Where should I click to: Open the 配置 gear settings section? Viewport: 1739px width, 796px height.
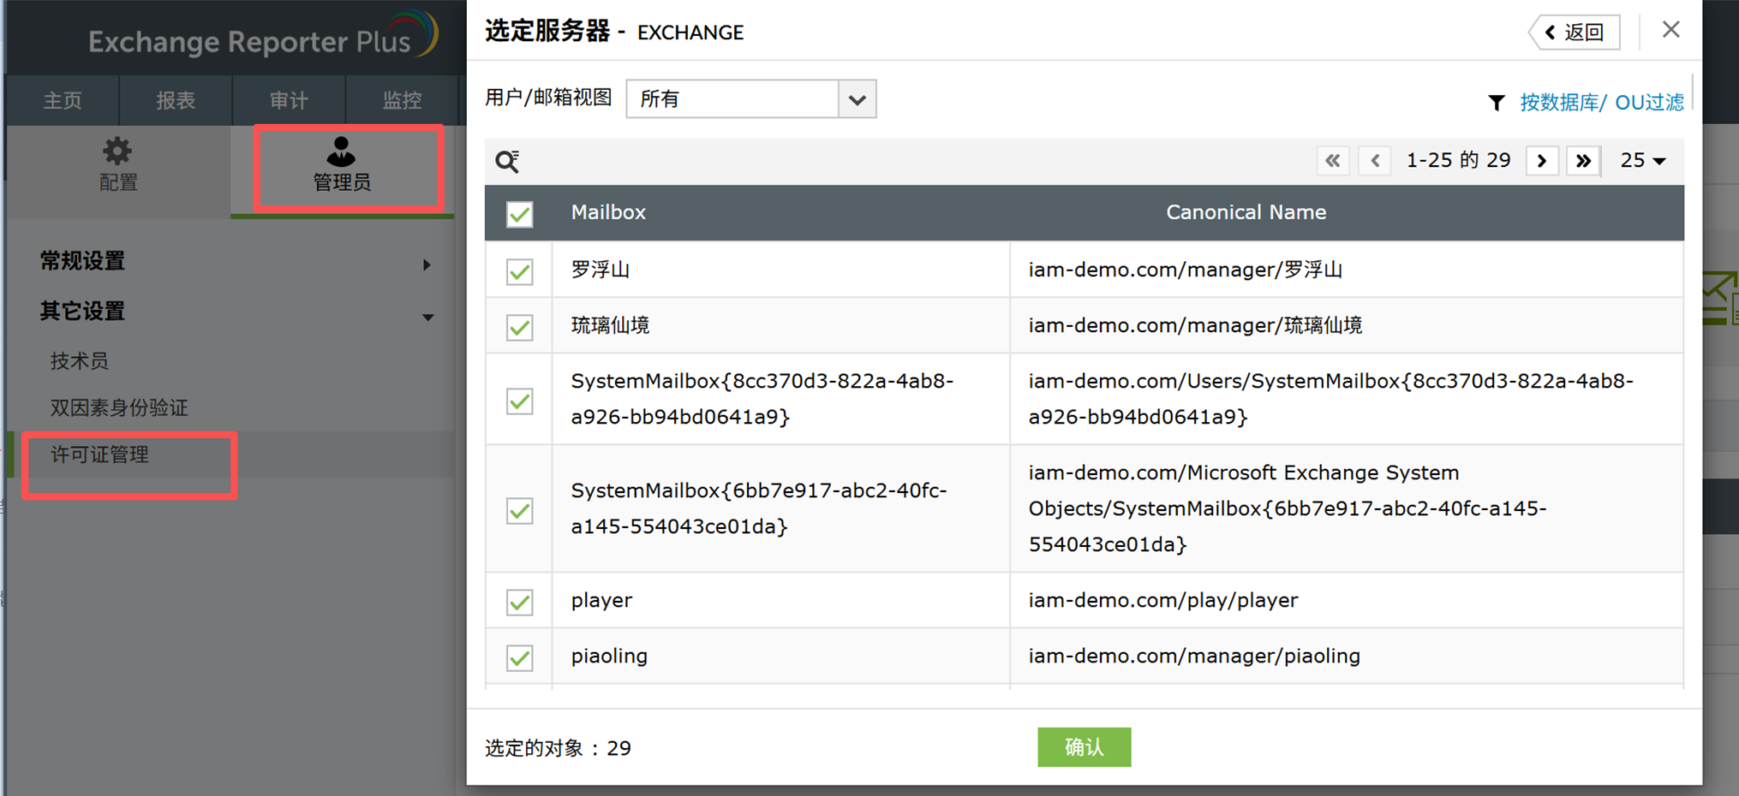point(118,164)
